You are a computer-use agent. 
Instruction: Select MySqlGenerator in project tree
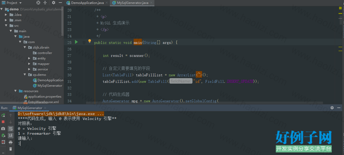[48, 85]
